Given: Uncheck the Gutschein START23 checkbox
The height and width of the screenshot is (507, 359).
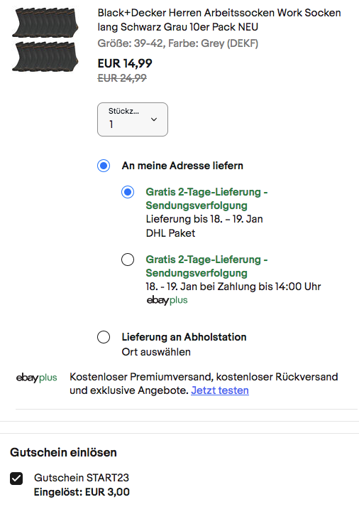Looking at the screenshot, I should click(x=16, y=479).
